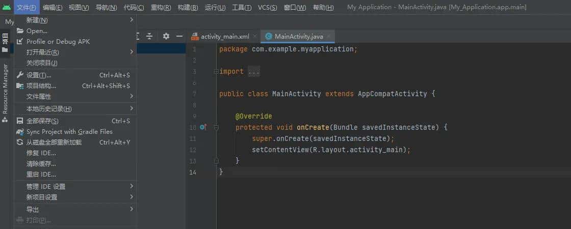Click the Gradle sync elephant icon
Screen dimensions: 571x229
(20, 132)
